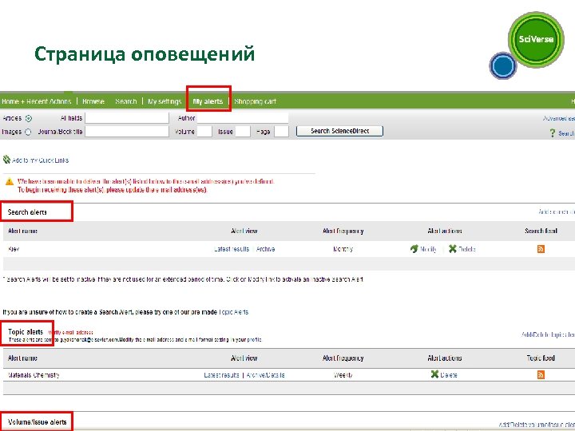Click the Volume/Issue alerts section heading
This screenshot has height=431, width=575.
tap(37, 422)
